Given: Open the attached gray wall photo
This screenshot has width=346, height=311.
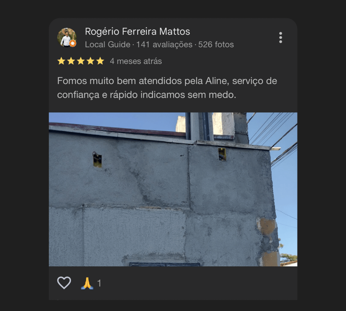Looking at the screenshot, I should coord(173,189).
